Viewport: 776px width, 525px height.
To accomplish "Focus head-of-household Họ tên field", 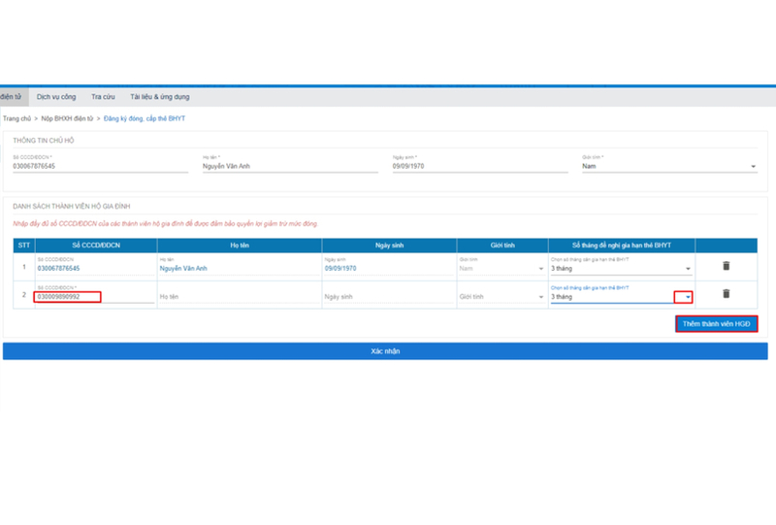I will click(x=290, y=166).
